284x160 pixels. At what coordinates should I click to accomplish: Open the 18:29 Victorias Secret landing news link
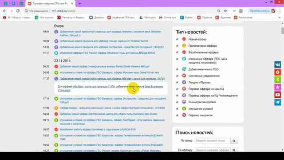coord(104,41)
